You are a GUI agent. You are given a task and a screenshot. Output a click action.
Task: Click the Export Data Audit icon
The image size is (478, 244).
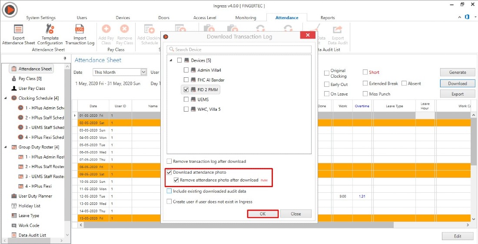point(338,30)
